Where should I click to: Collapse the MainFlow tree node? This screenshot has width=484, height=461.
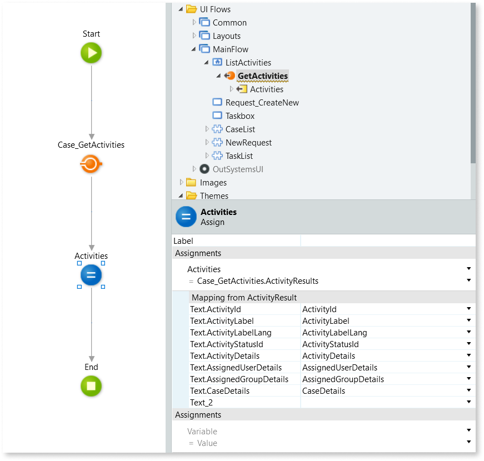click(192, 49)
